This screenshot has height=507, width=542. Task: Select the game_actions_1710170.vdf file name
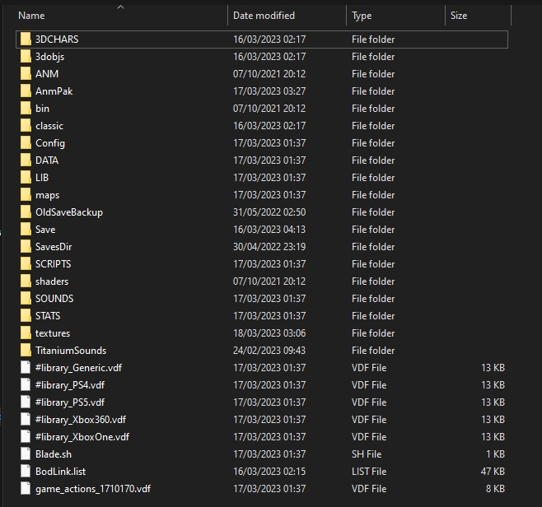[93, 488]
